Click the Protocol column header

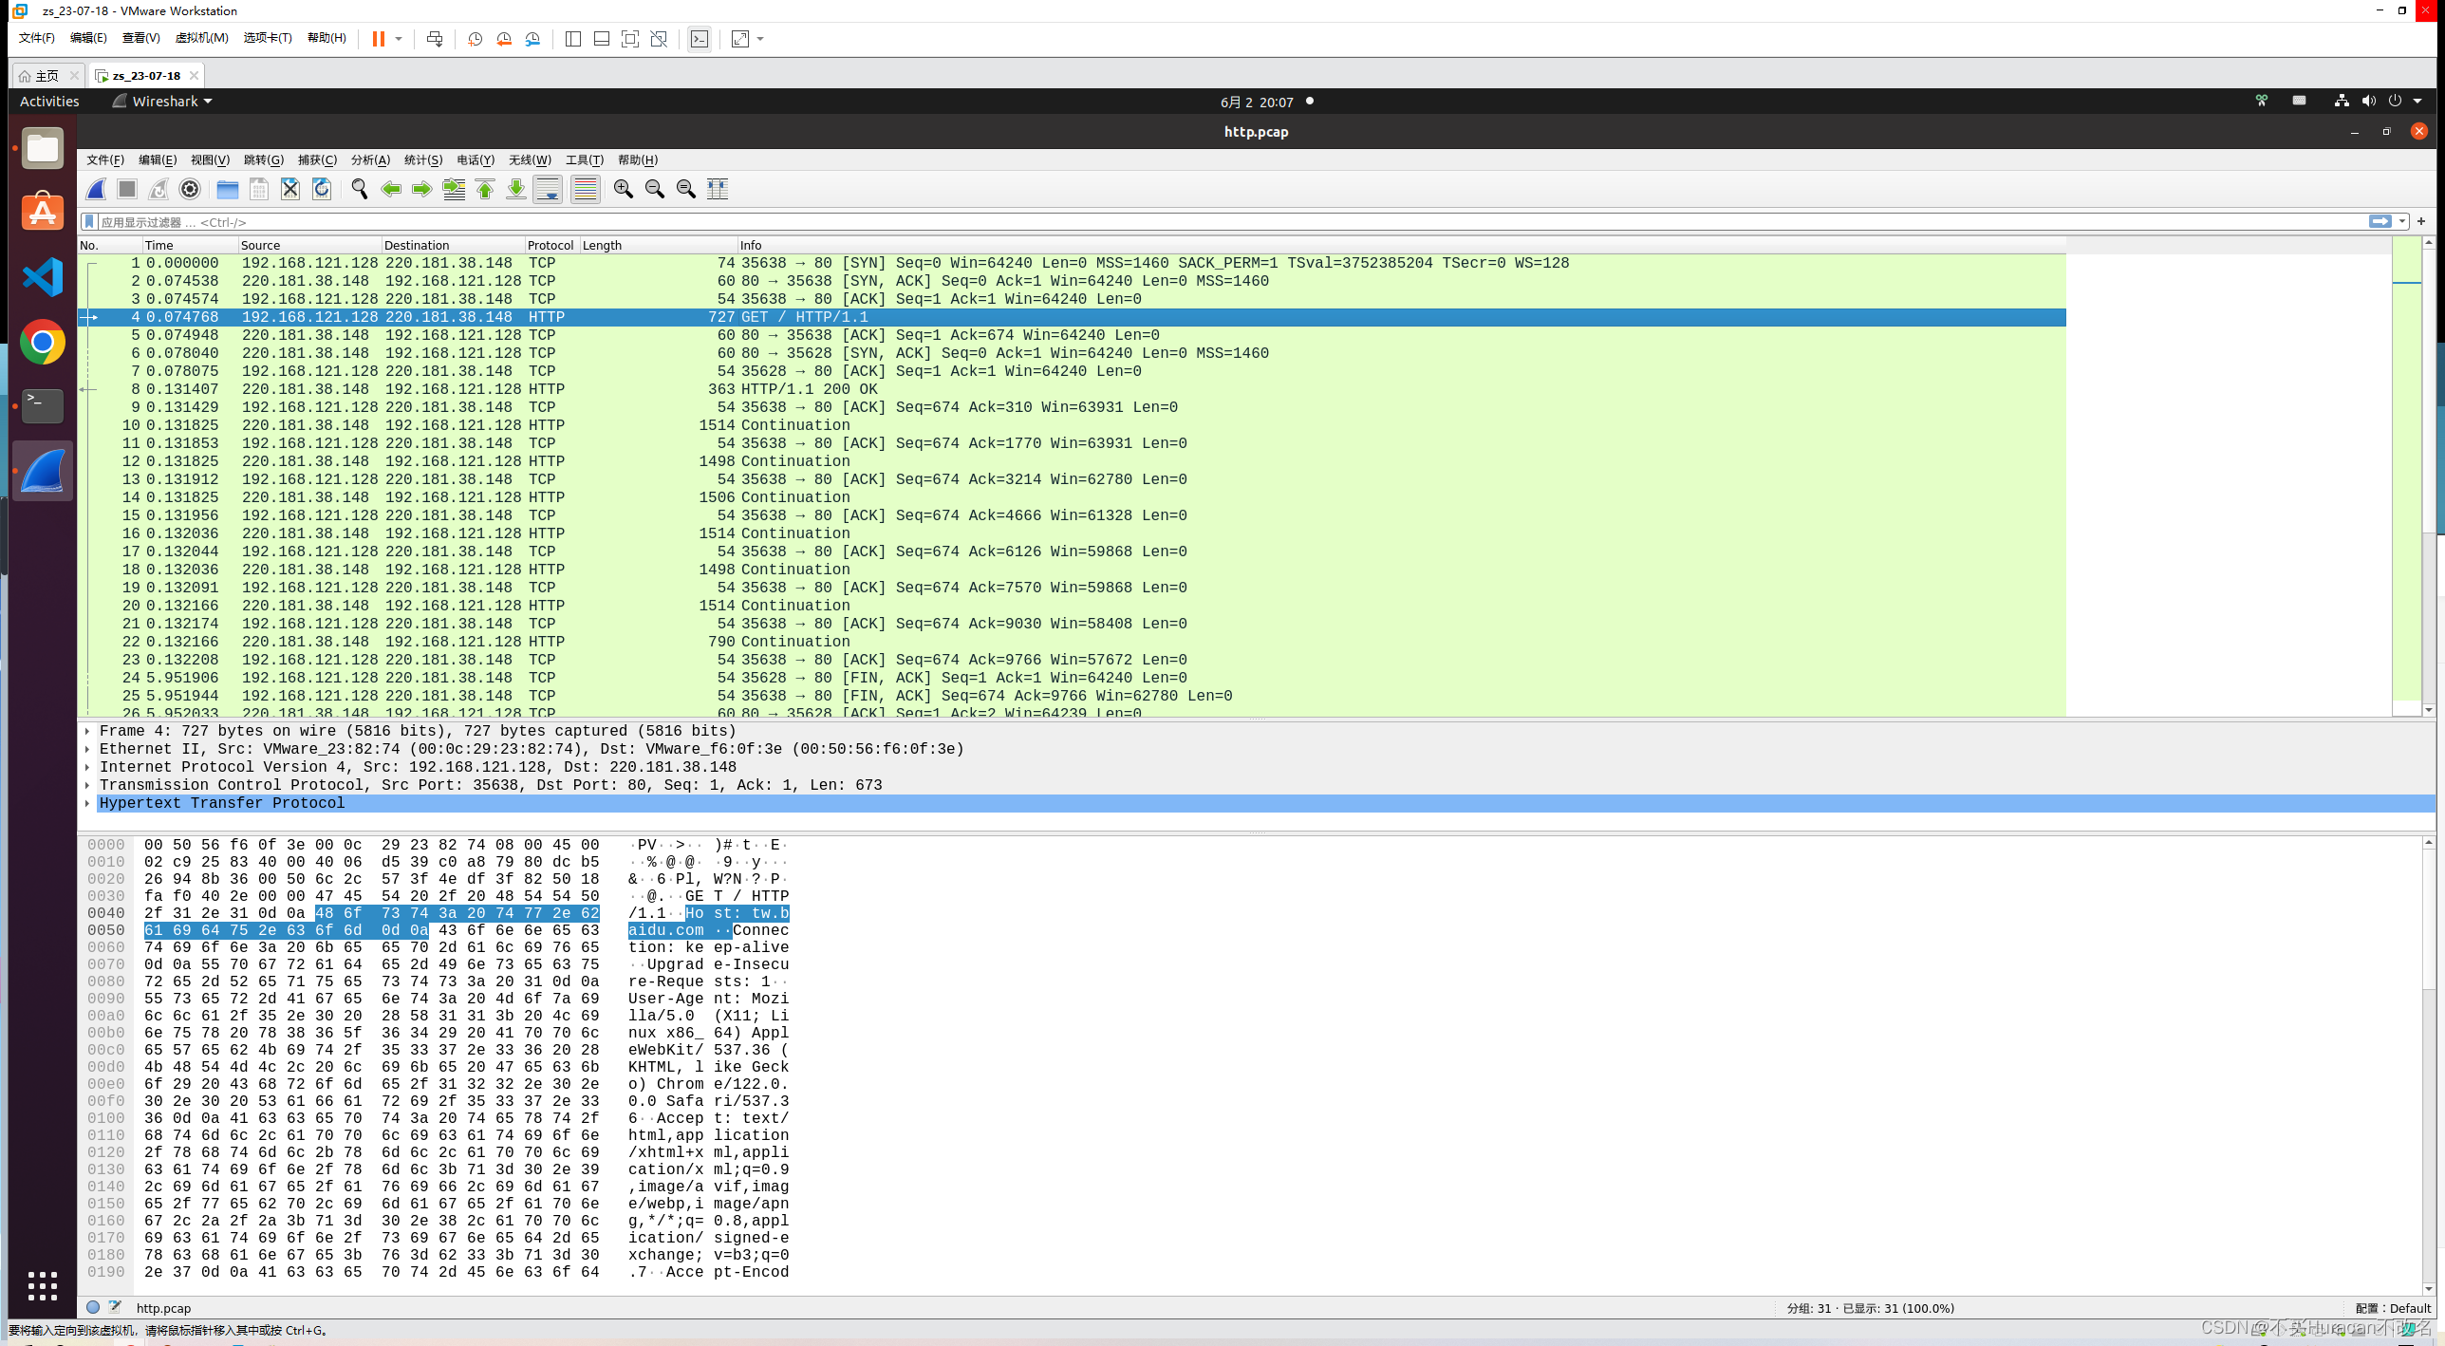click(550, 245)
